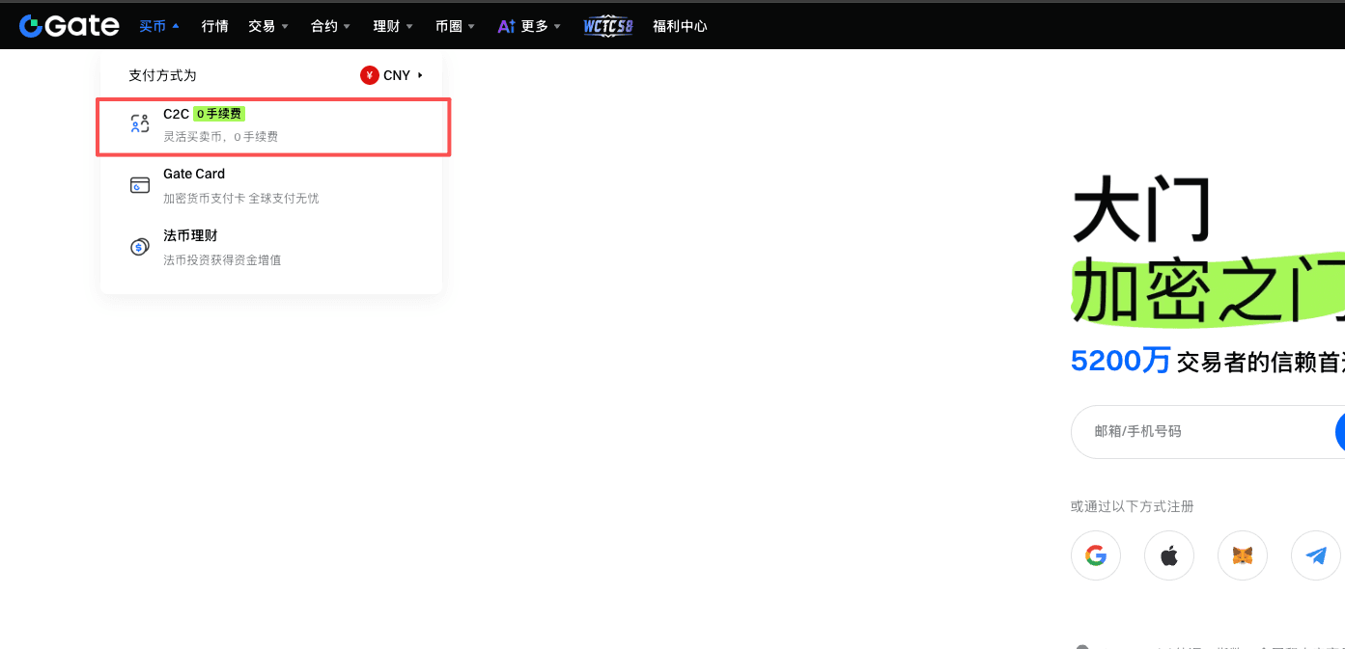Screen dimensions: 1345x649
Task: Click the AI sparkle icon beside 更多
Action: point(507,26)
